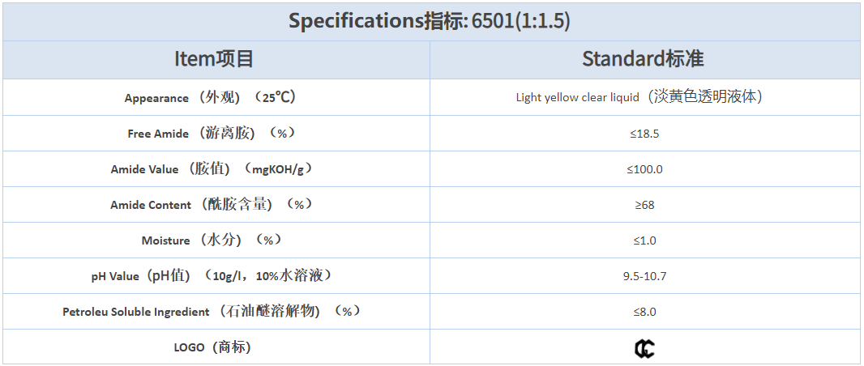Screen dimensions: 864x366
Task: Click the ≤100.0 value cell
Action: pyautogui.click(x=644, y=169)
